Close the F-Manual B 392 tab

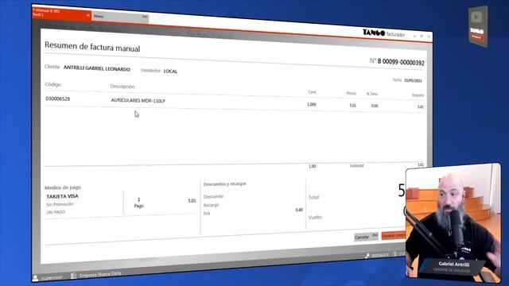88,15
